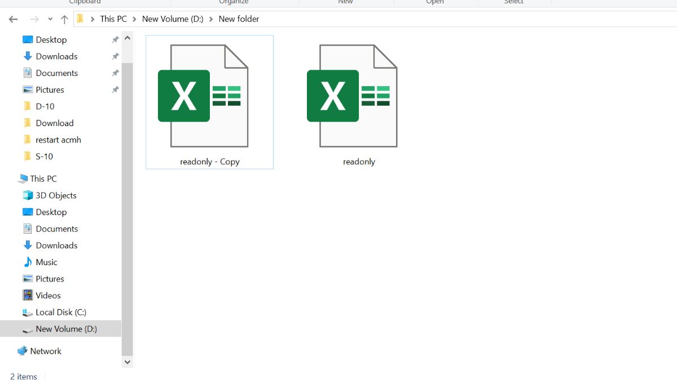Select This PC in the address path
The image size is (677, 380).
coord(113,19)
